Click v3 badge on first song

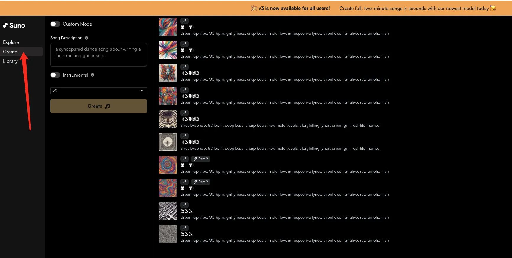coord(184,21)
